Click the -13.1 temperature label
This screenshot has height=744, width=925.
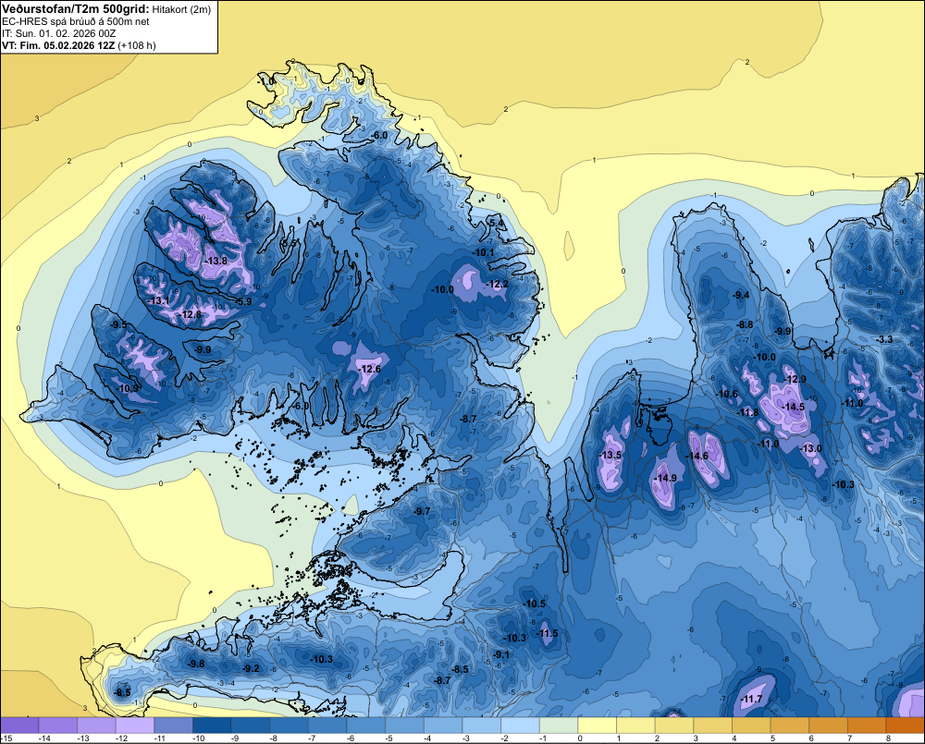click(x=158, y=300)
